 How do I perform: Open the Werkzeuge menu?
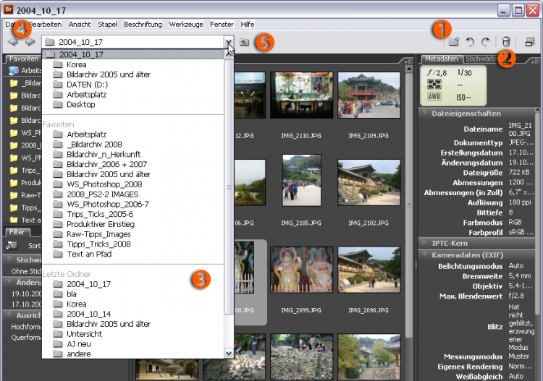pos(187,24)
